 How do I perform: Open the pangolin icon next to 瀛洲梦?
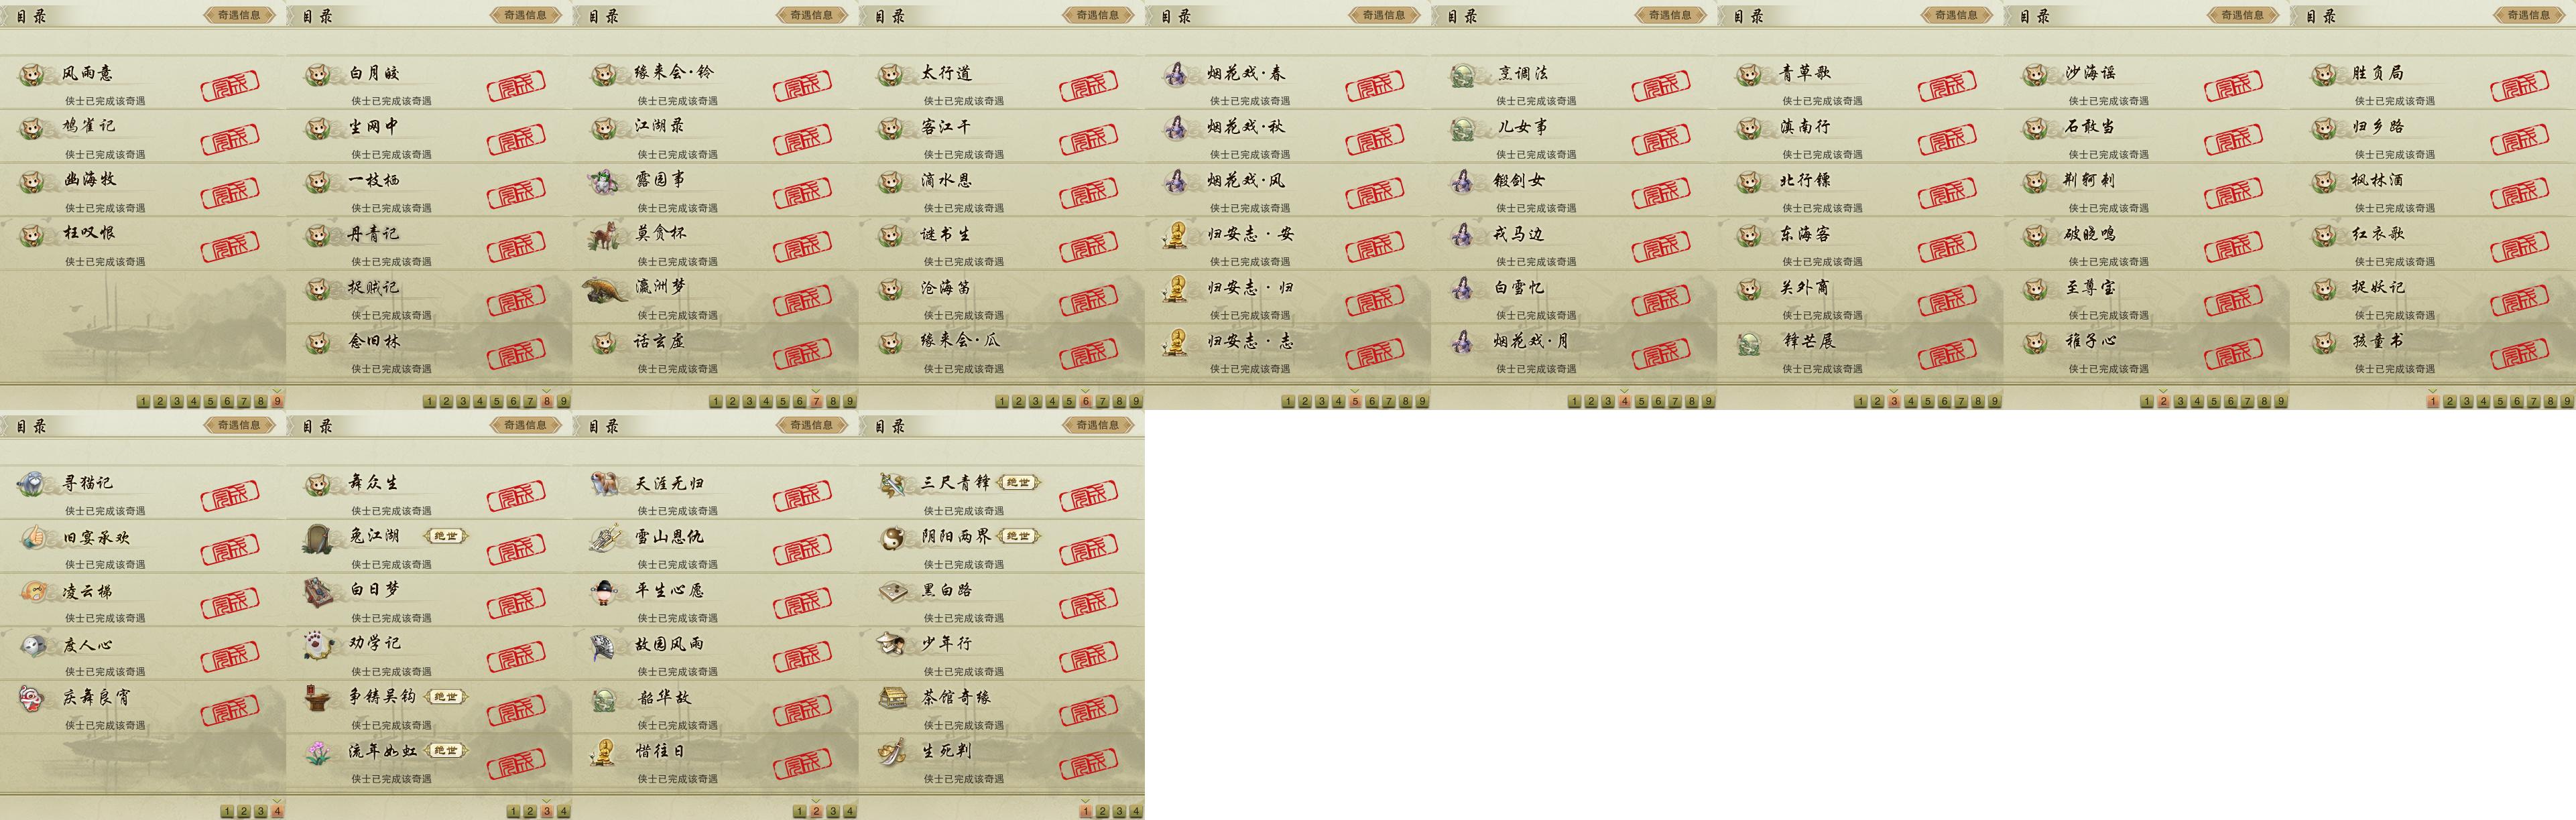coord(606,289)
